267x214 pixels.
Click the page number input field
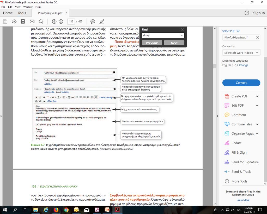pos(71,21)
